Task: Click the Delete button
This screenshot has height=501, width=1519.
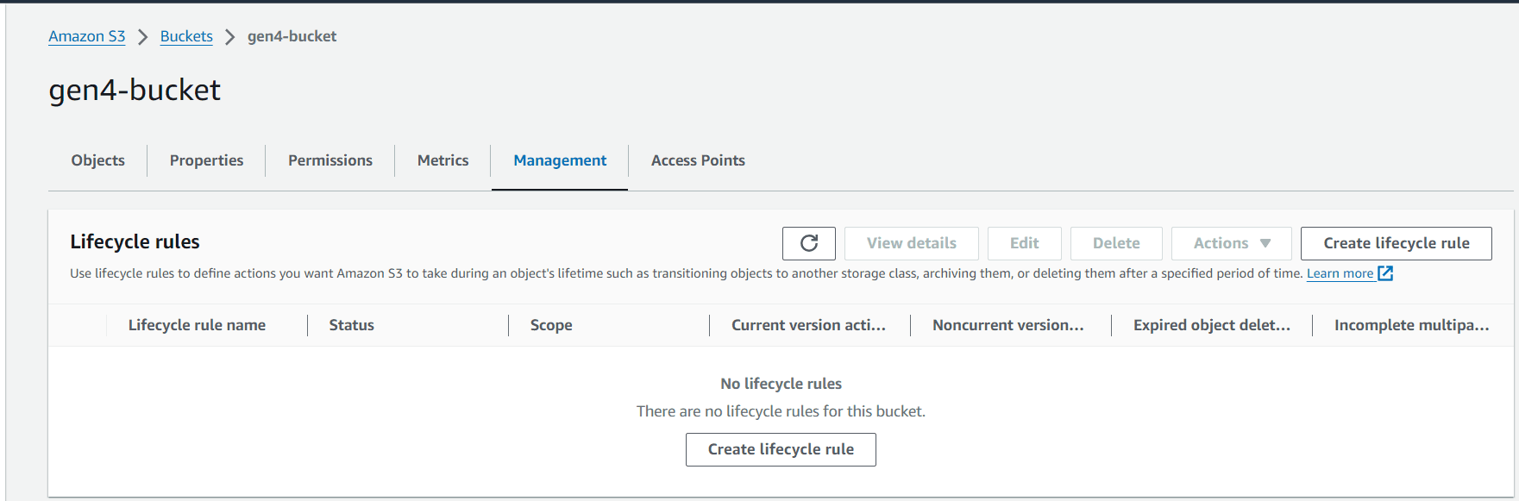Action: coord(1116,243)
